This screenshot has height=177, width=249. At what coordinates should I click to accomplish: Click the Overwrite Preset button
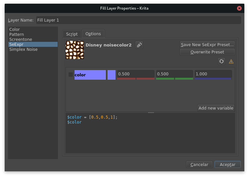coord(207,52)
